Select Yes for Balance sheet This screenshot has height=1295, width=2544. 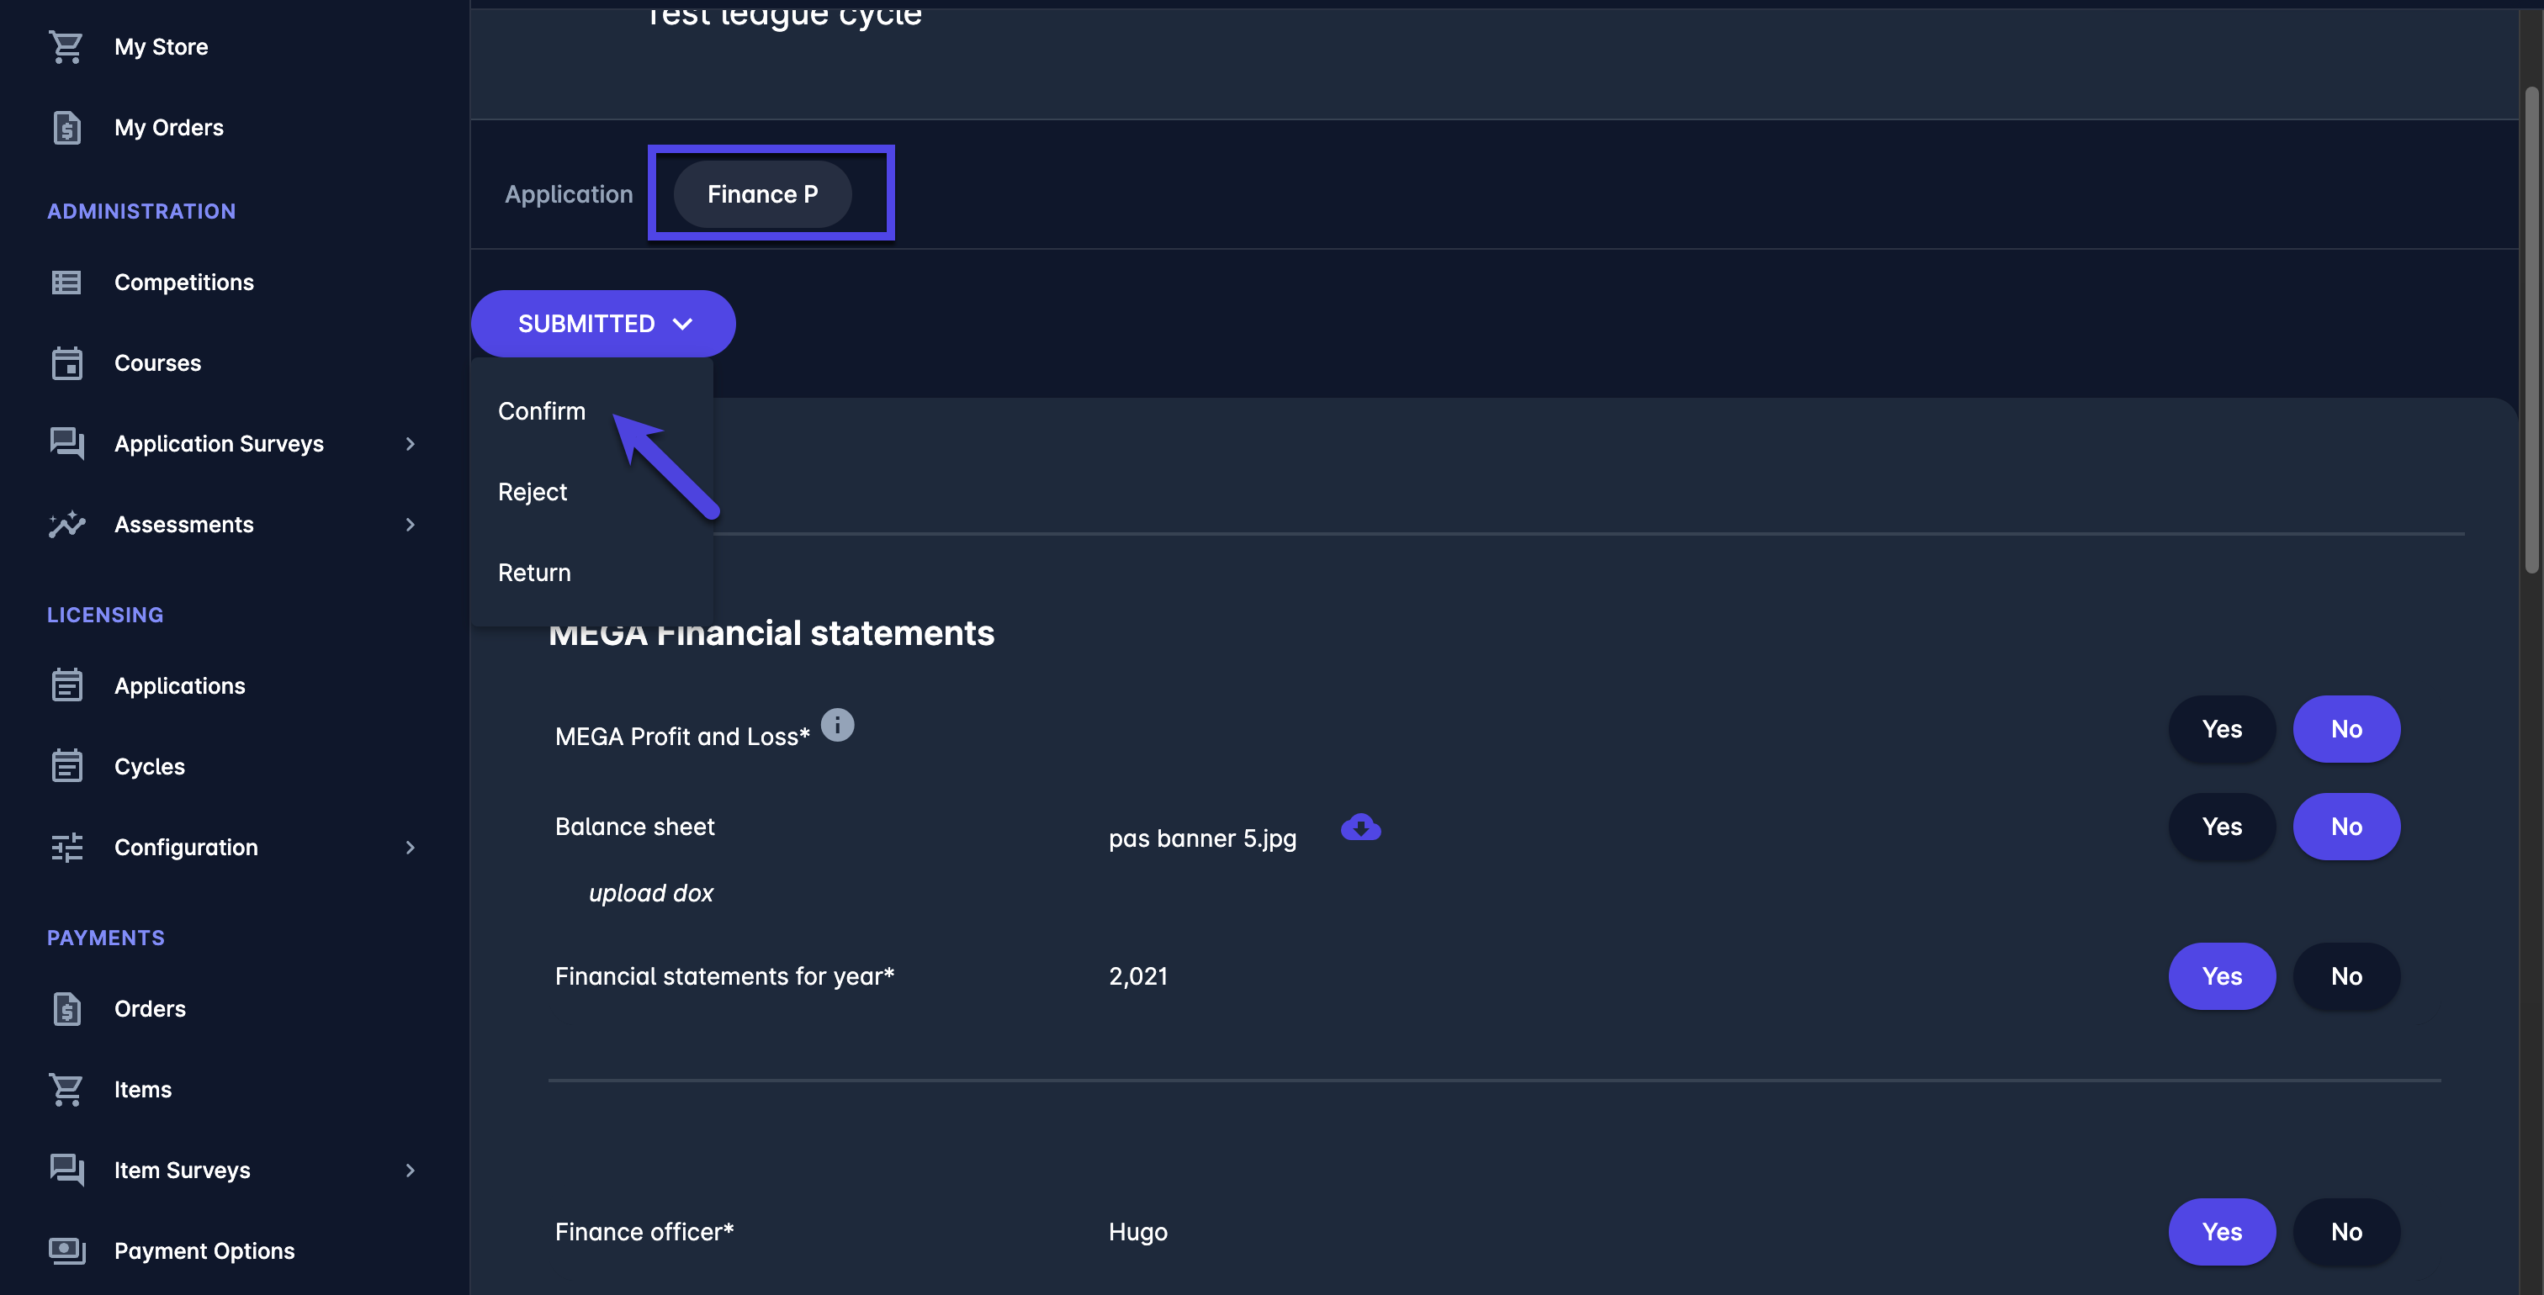click(x=2221, y=827)
